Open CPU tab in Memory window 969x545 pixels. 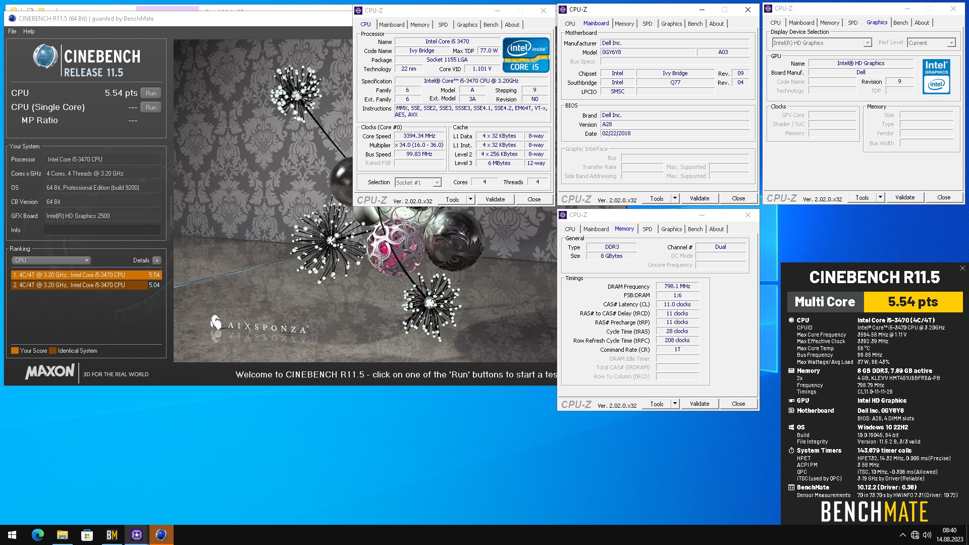[x=570, y=229]
